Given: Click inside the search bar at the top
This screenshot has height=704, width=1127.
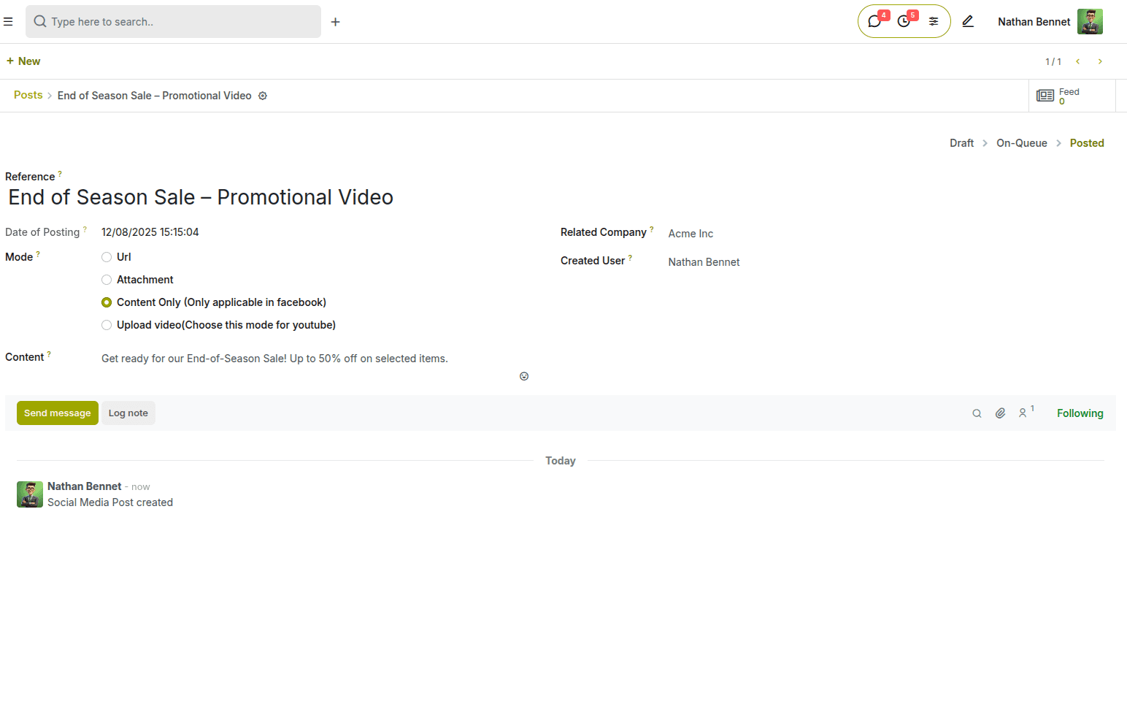Looking at the screenshot, I should tap(173, 21).
